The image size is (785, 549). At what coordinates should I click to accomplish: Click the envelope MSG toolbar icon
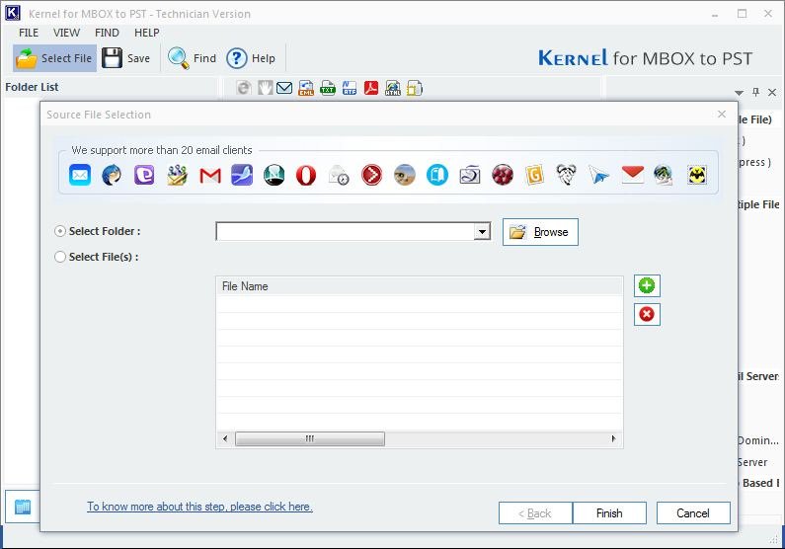point(284,89)
